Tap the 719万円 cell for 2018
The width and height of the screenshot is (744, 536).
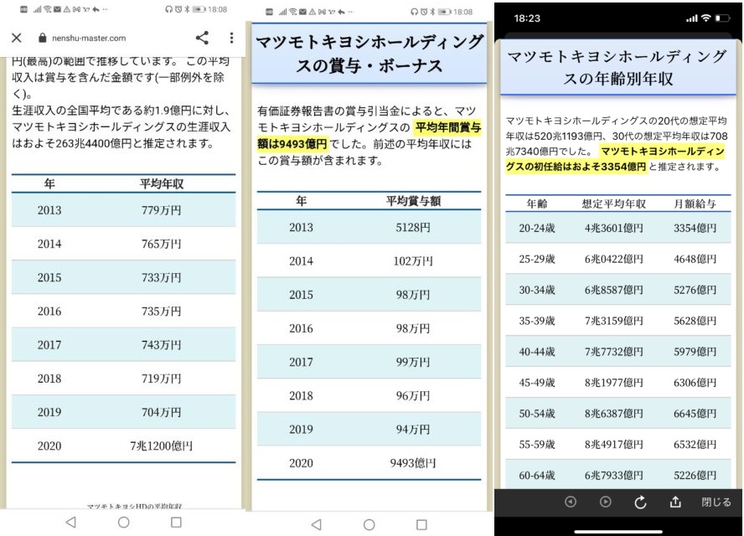[x=162, y=379]
